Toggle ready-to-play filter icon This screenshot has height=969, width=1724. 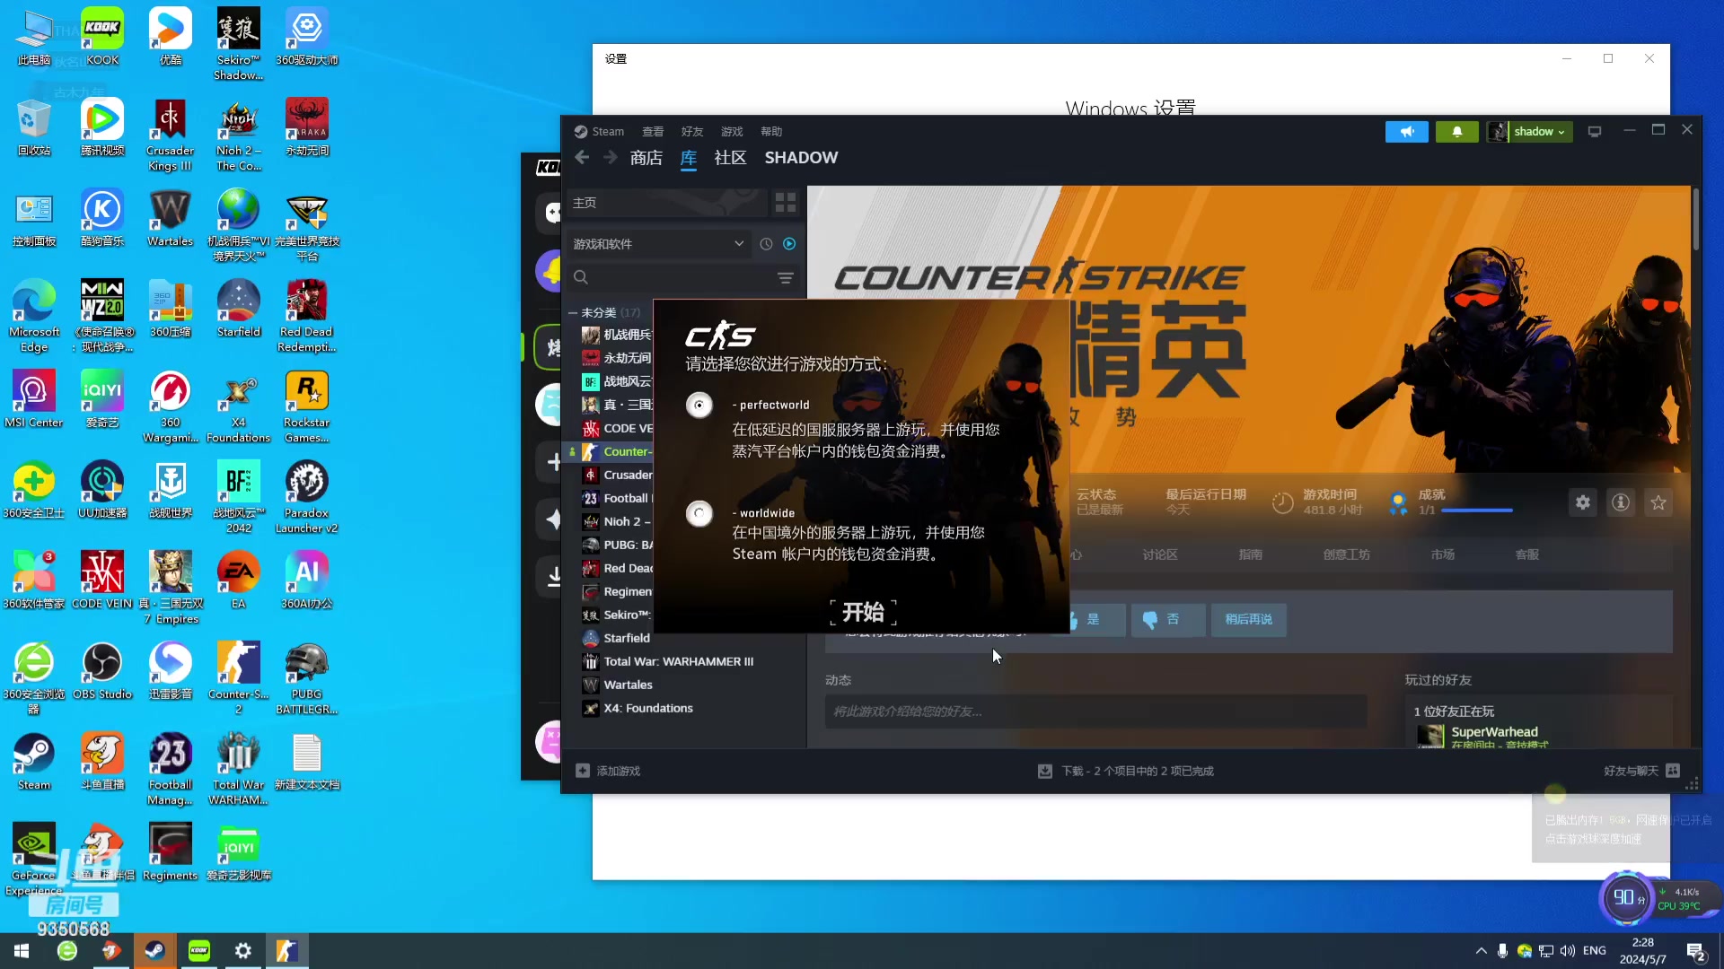click(x=789, y=244)
